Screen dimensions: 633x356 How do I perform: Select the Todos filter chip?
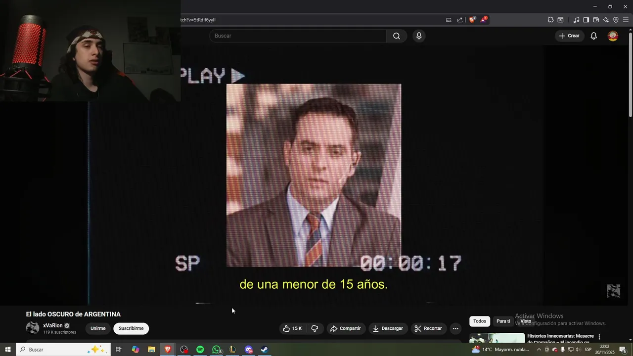click(480, 321)
